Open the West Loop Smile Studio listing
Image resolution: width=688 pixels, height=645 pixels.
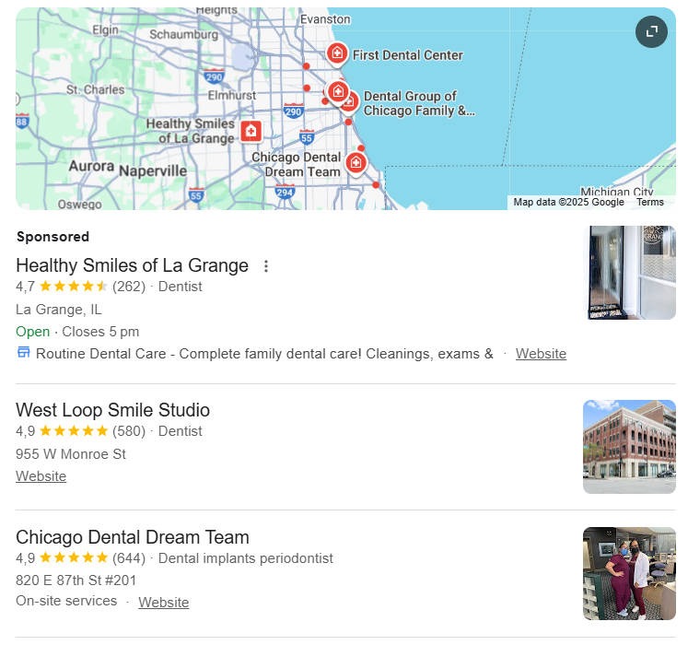(x=112, y=410)
